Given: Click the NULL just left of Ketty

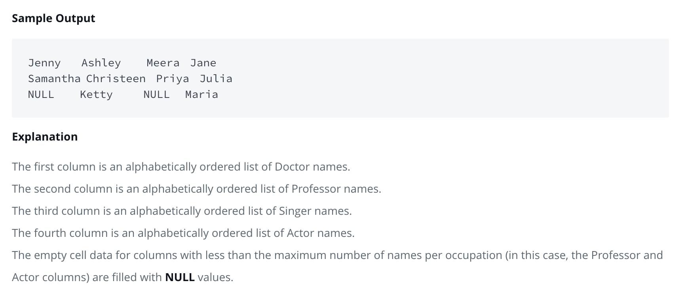Looking at the screenshot, I should tap(41, 94).
